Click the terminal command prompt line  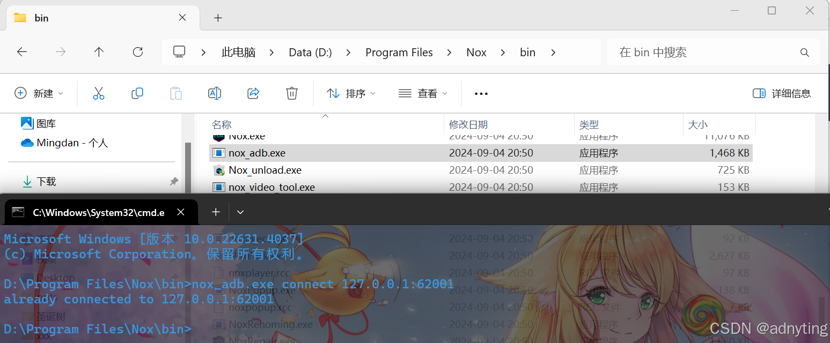(x=98, y=329)
